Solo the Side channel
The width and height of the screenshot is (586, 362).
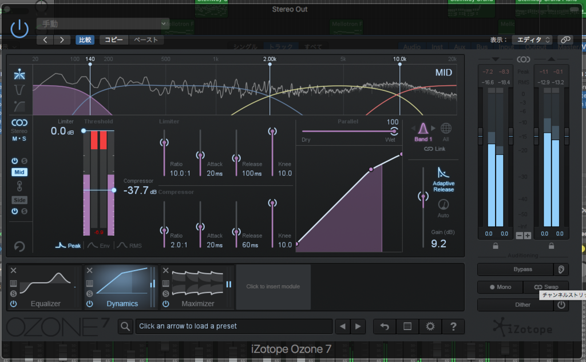coord(24,211)
